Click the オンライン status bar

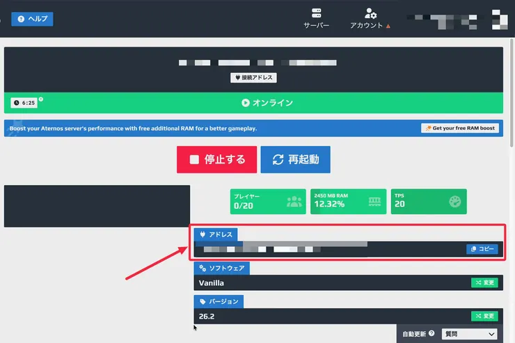point(253,103)
